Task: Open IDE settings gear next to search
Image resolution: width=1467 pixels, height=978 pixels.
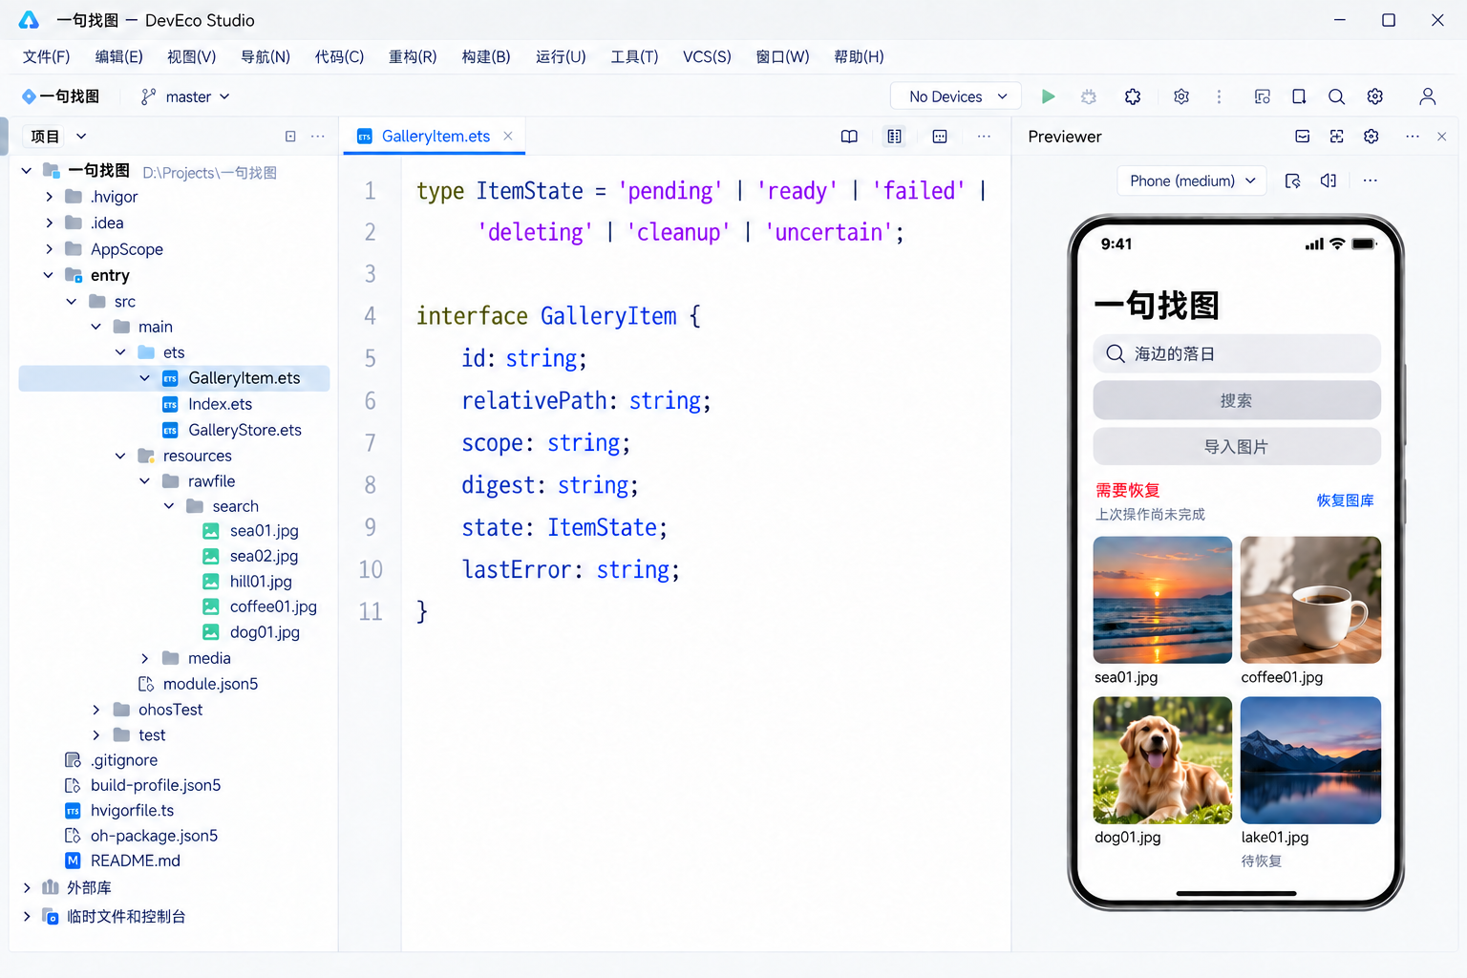Action: [x=1375, y=96]
